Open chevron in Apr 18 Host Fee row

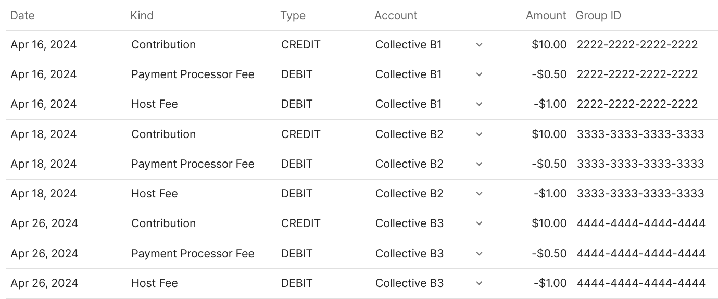click(x=479, y=194)
